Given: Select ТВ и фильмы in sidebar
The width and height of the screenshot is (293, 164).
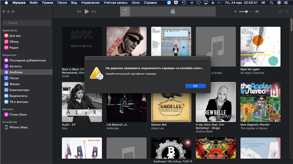Looking at the screenshot, I should tap(27, 102).
